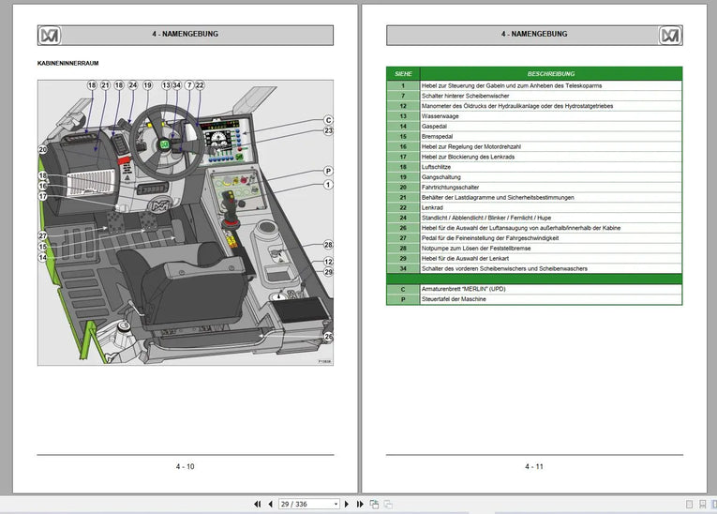Click callout 22 above the steering wheel
This screenshot has width=717, height=514.
pyautogui.click(x=200, y=85)
